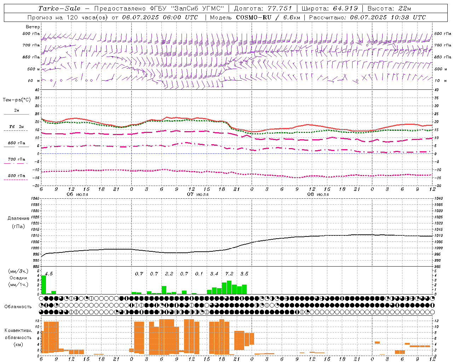Select the Широта: 64.919 header field
453x362 pixels.
tap(330, 8)
